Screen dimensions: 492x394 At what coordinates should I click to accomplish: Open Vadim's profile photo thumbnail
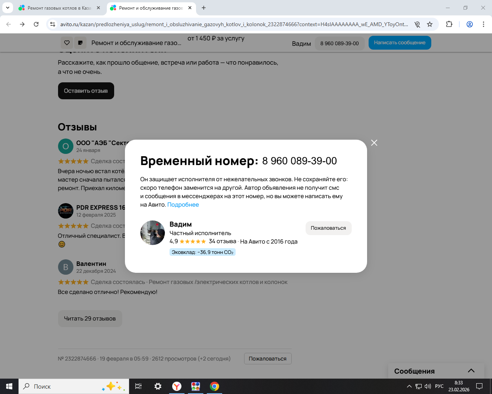point(153,233)
